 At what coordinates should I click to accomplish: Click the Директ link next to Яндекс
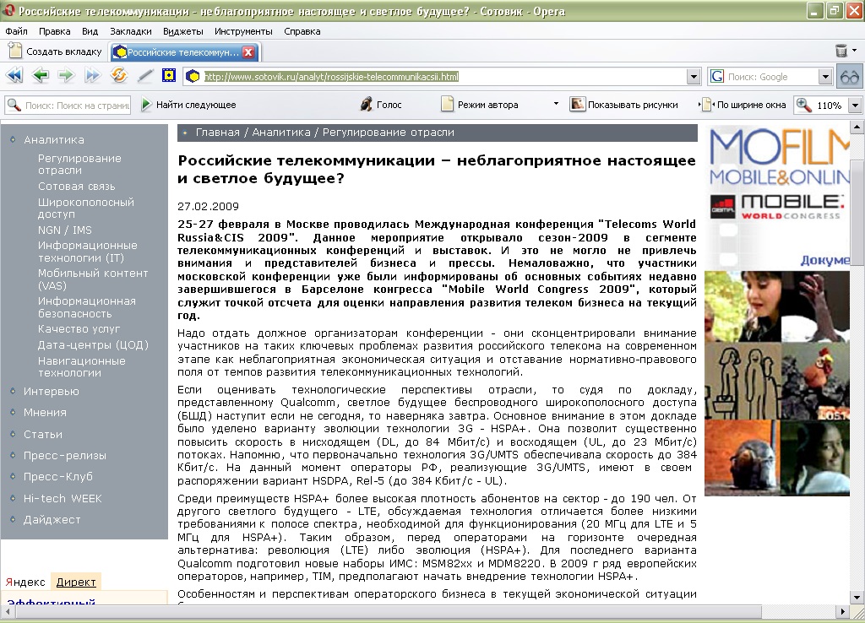point(76,582)
